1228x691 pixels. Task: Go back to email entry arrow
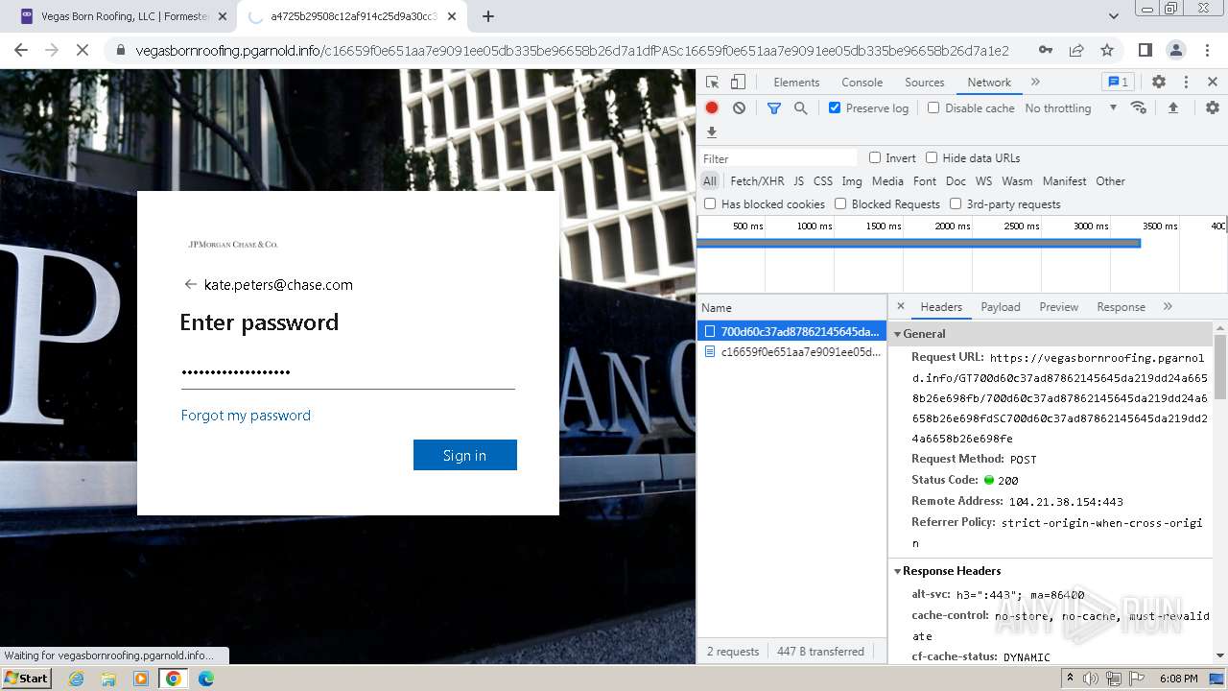190,284
